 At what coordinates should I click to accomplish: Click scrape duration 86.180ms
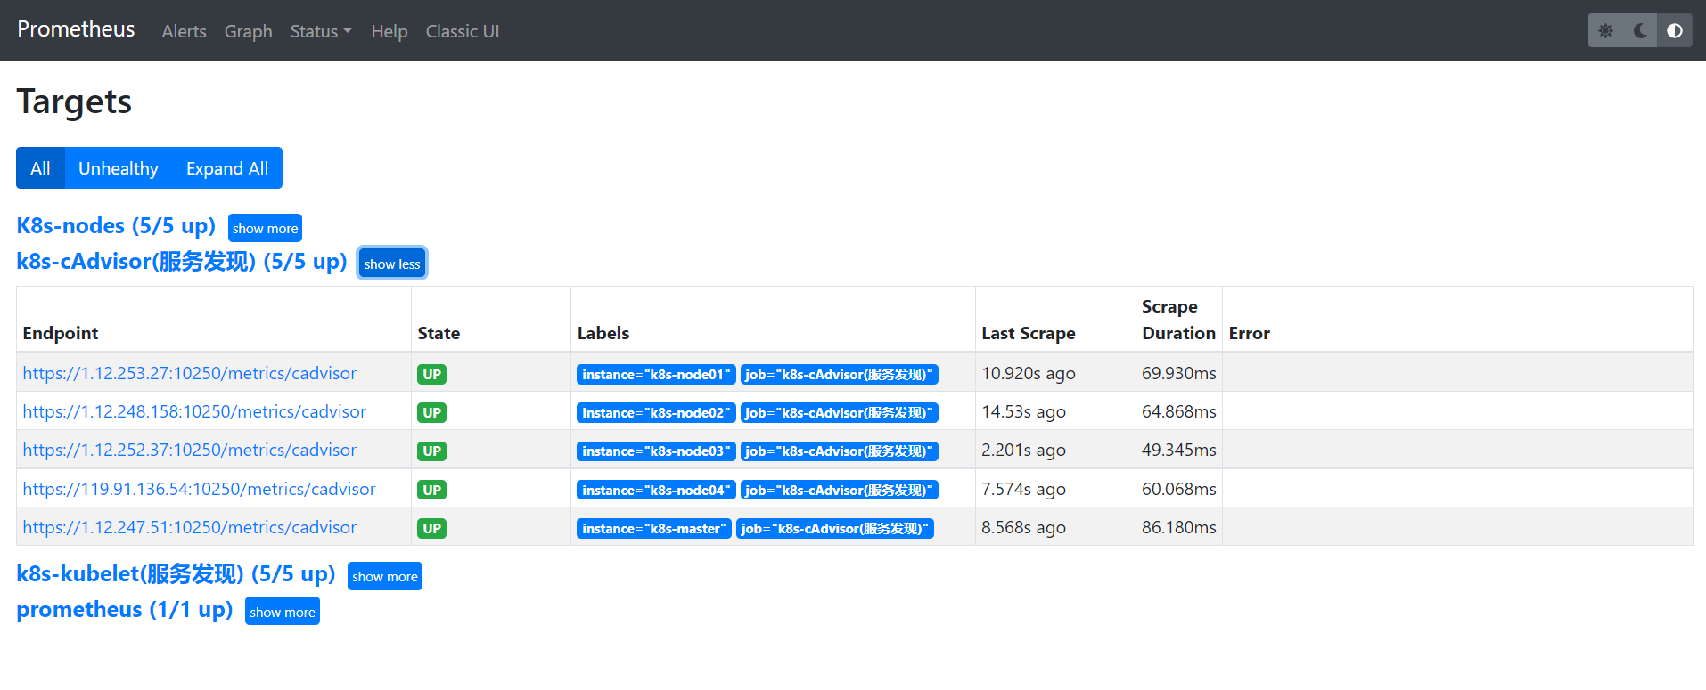pos(1179,527)
